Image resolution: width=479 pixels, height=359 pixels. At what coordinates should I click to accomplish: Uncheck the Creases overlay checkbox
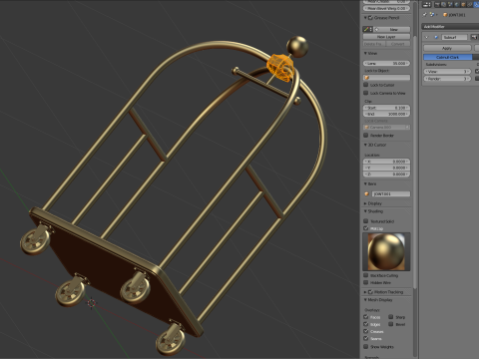coord(366,331)
